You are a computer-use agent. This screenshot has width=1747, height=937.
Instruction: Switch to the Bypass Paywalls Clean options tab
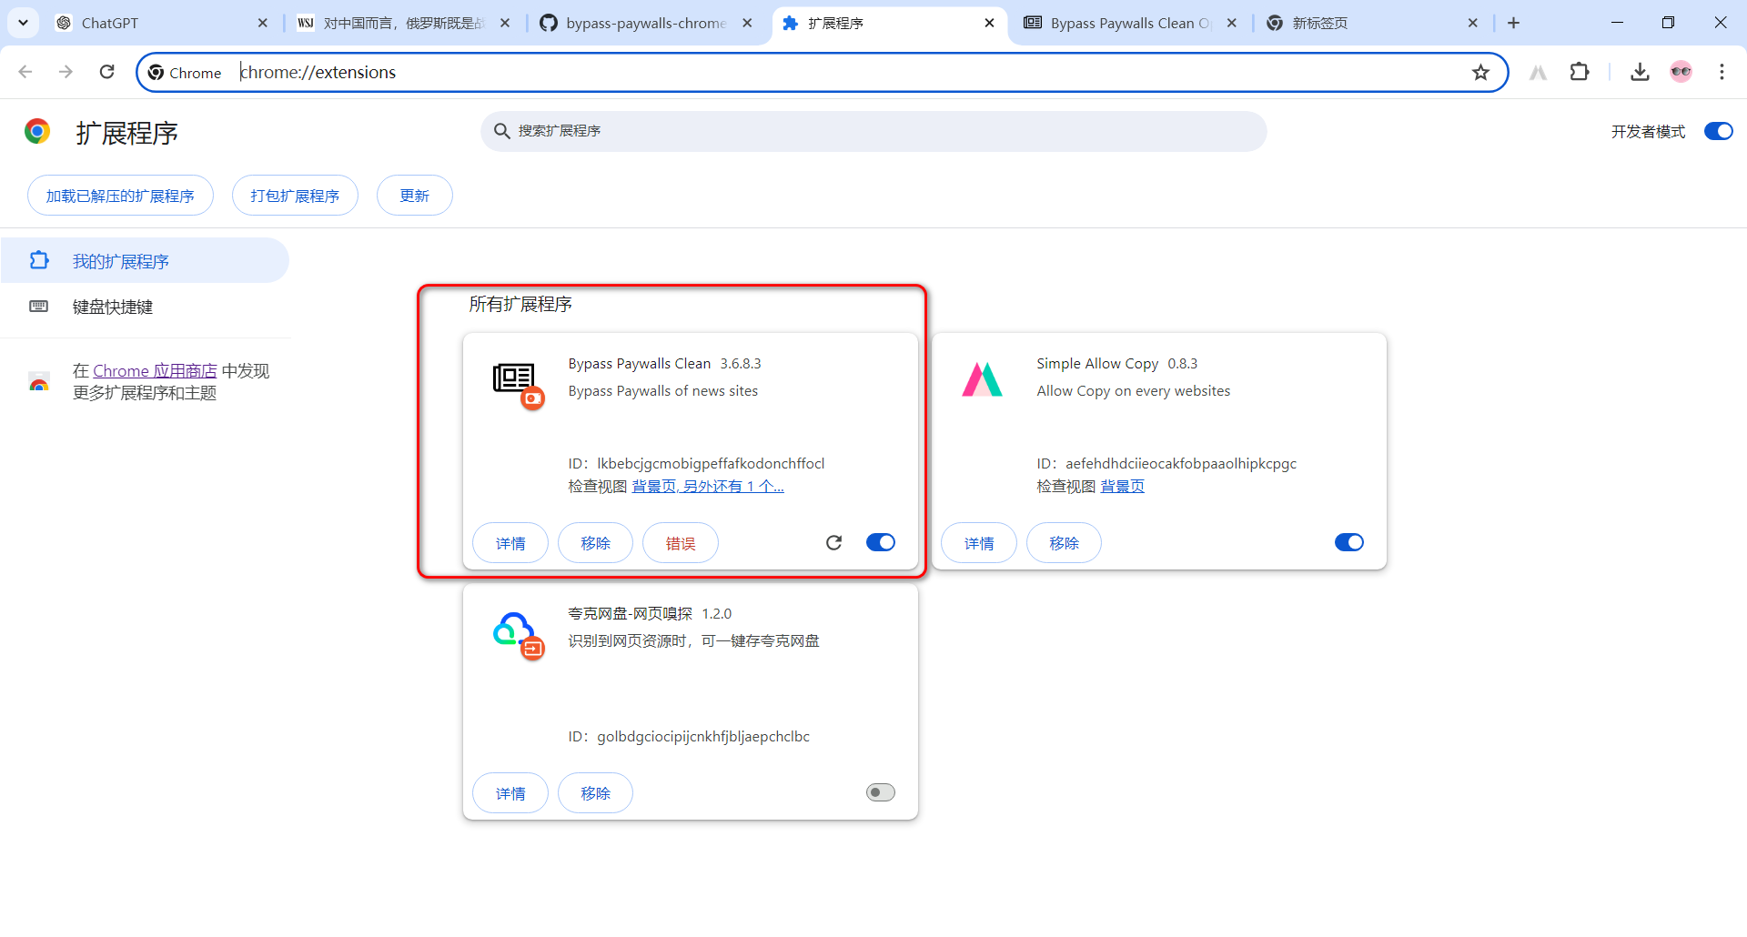pos(1130,23)
